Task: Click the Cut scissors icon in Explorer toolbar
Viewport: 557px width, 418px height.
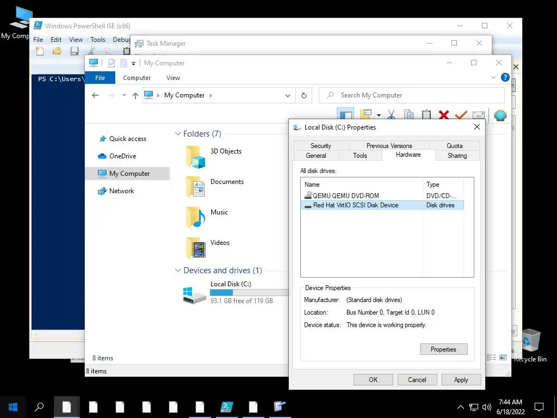Action: (x=391, y=115)
